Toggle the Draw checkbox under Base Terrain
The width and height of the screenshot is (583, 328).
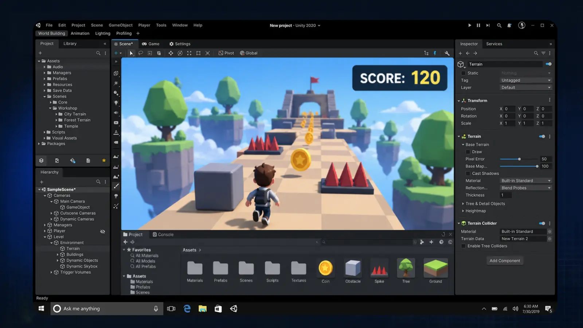[x=468, y=152]
